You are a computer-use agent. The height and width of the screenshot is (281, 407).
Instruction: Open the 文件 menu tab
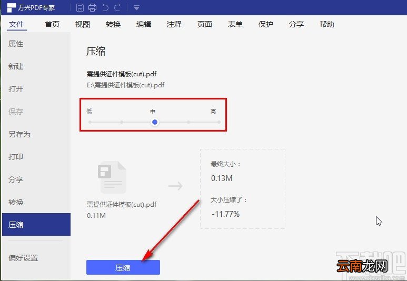coord(16,24)
